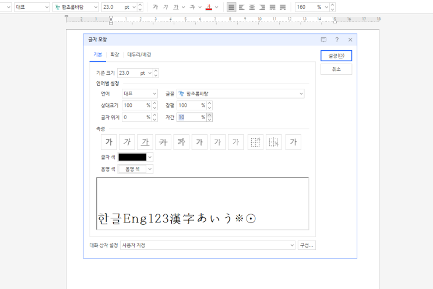Click the 자간 field showing 10
The image size is (433, 289).
(x=189, y=117)
